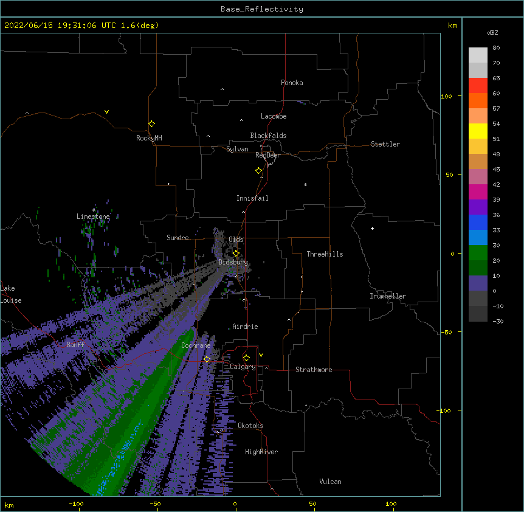Screen dimensions: 524x512
Task: Click the Cochrane city label
Action: (196, 345)
